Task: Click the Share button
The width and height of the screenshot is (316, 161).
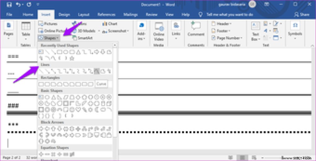Action: click(302, 15)
